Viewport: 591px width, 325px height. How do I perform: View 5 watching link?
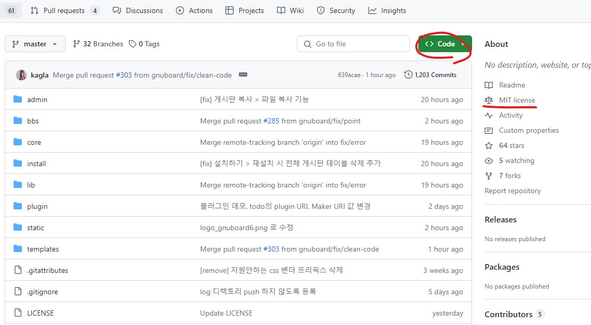click(x=510, y=160)
